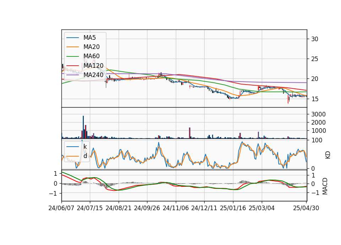Click the 24/07/15 date tick label

90,208
